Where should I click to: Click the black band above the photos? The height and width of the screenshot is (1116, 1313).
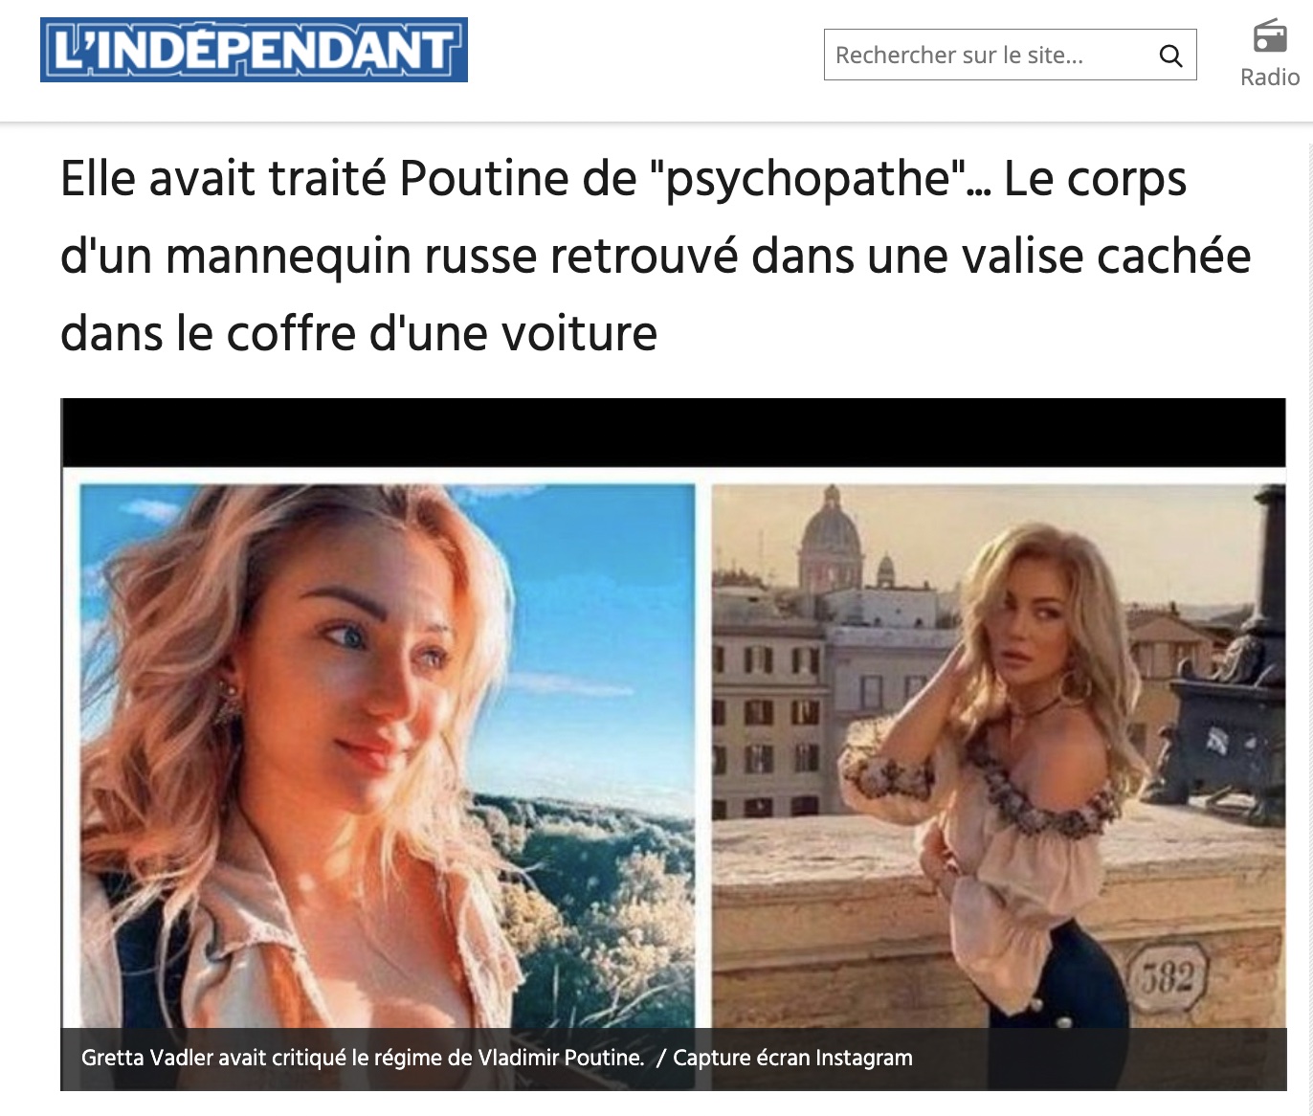point(674,433)
